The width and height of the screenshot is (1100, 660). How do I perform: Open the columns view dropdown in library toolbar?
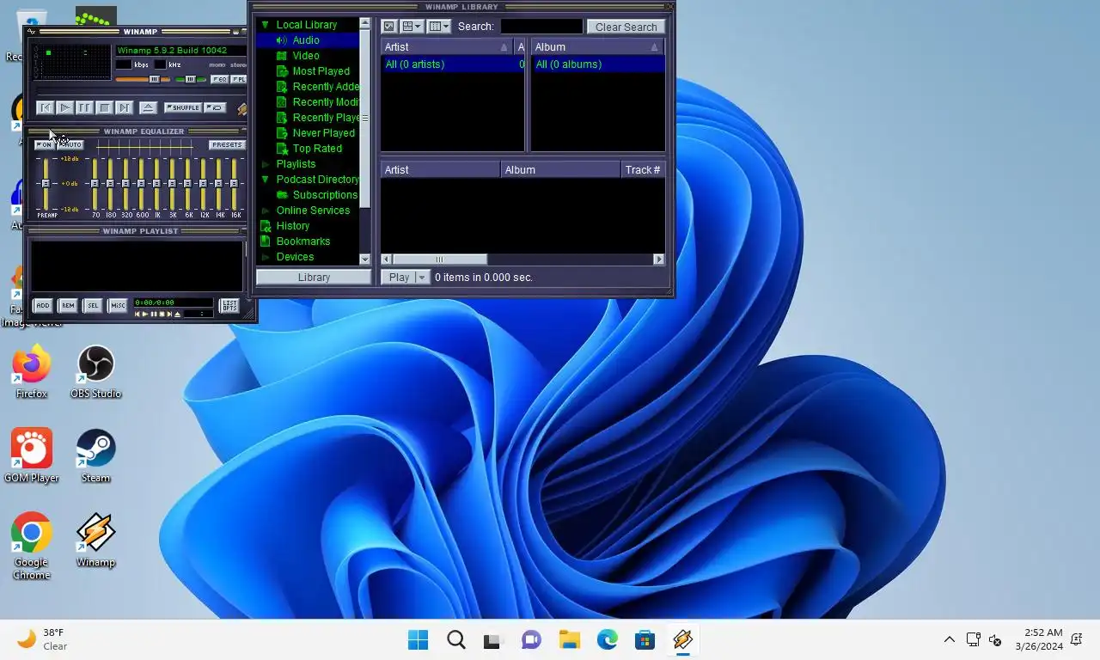[x=439, y=27]
